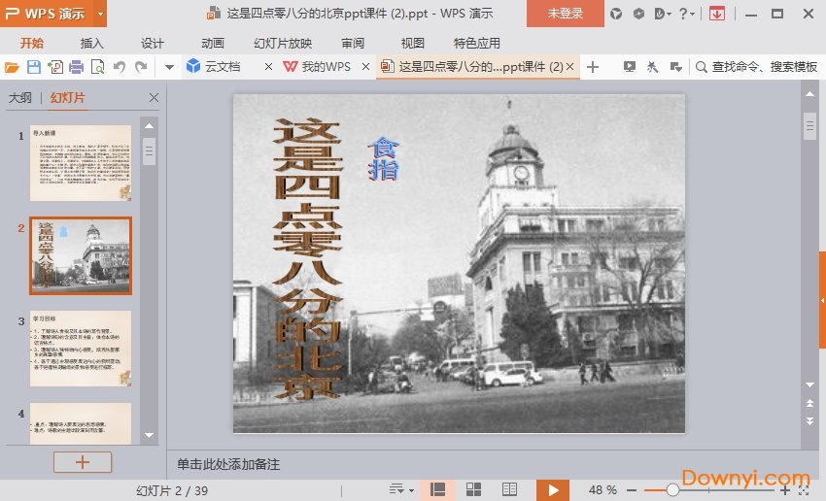Add new slide with plus button

83,462
